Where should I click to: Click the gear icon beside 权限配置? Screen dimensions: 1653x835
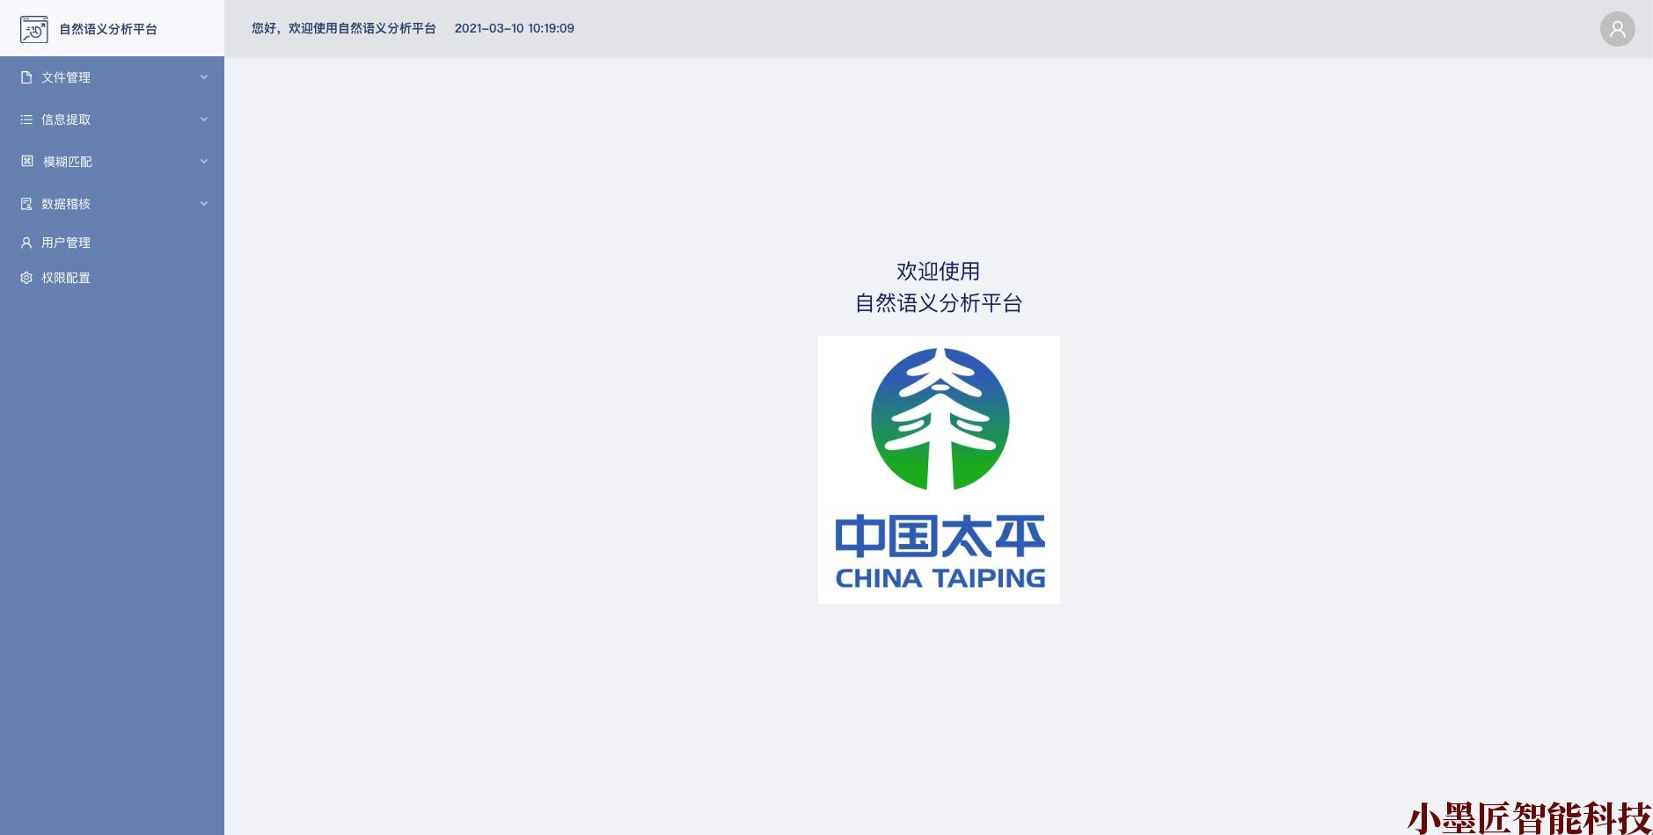click(26, 278)
